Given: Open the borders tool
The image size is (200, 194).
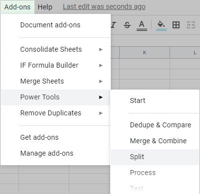Looking at the screenshot, I should tap(176, 25).
